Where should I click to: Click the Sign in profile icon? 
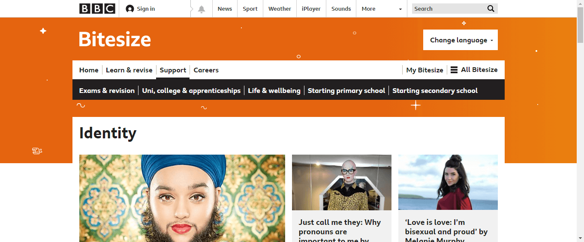pyautogui.click(x=130, y=9)
